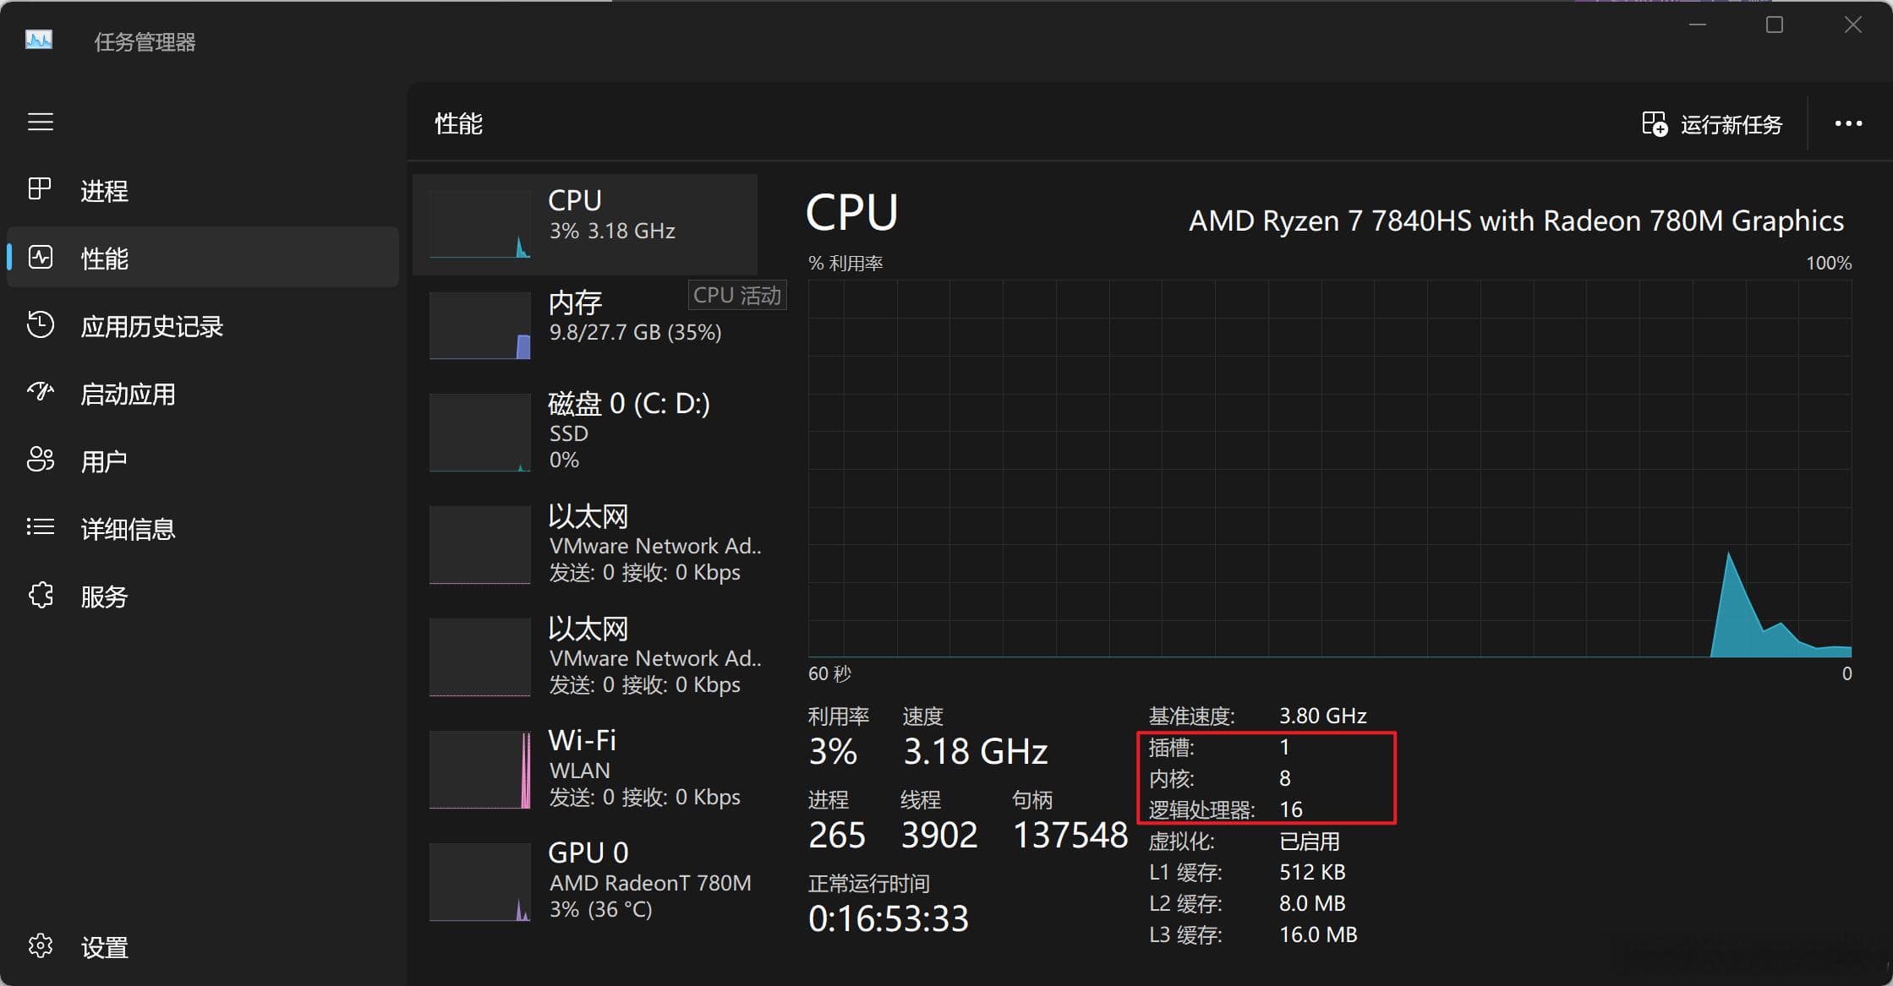Click the 服务 services puzzle icon
1893x986 pixels.
tap(40, 596)
